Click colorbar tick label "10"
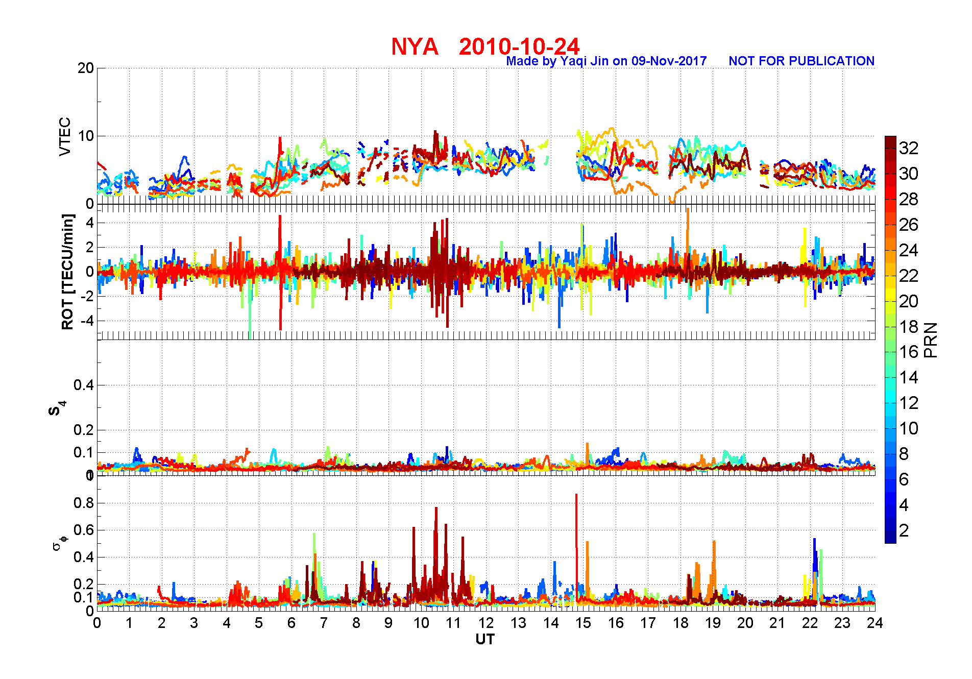 tap(909, 428)
